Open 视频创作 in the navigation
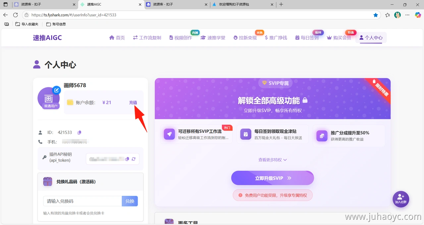The width and height of the screenshot is (424, 225). pos(181,38)
